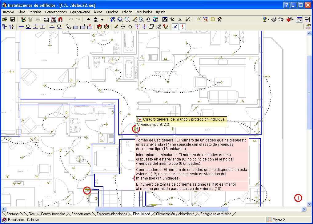Expand the red arrow export dropdown
This screenshot has height=224, width=313.
tap(293, 19)
